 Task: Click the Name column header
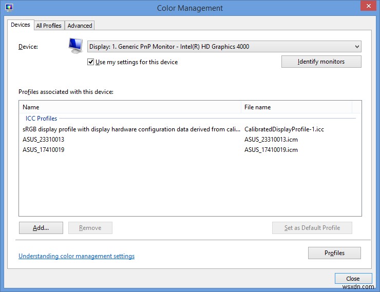click(x=130, y=107)
